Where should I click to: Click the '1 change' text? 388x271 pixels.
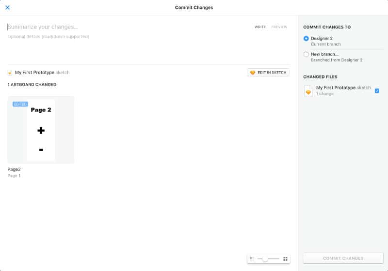tap(324, 94)
